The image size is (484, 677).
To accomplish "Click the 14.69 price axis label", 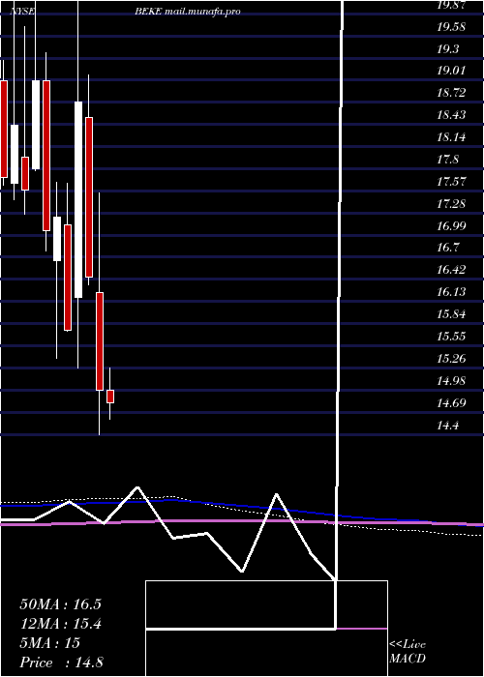I will [451, 403].
